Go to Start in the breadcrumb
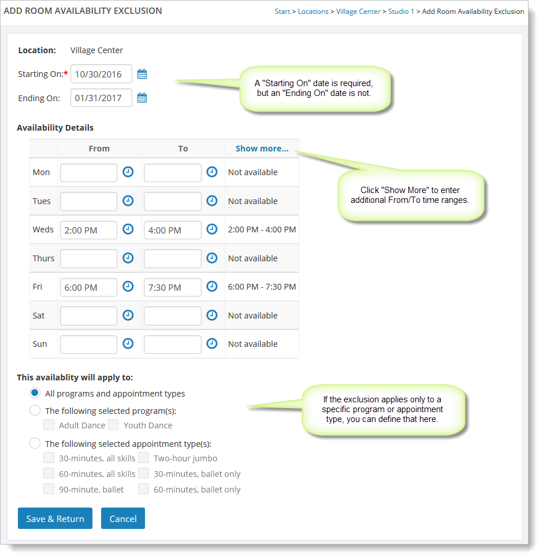543x559 pixels. 282,12
